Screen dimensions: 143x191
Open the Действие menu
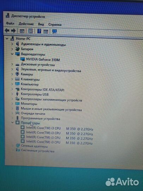pyautogui.click(x=26, y=24)
